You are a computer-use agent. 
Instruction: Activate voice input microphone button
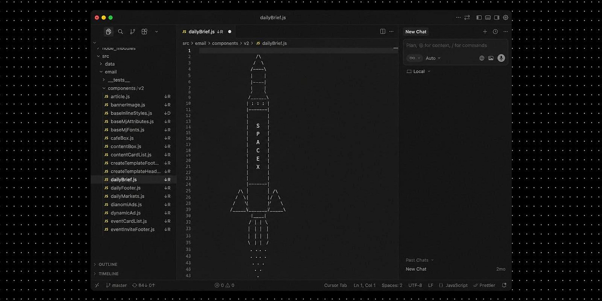tap(501, 58)
